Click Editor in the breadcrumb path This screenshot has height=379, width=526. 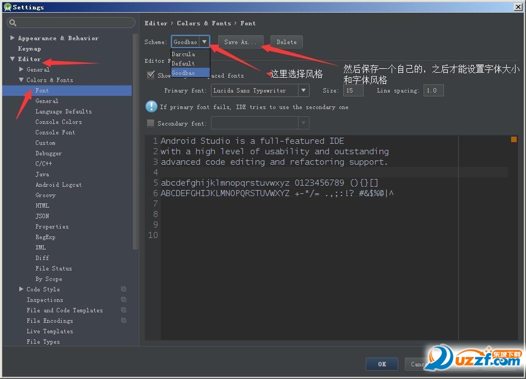156,23
